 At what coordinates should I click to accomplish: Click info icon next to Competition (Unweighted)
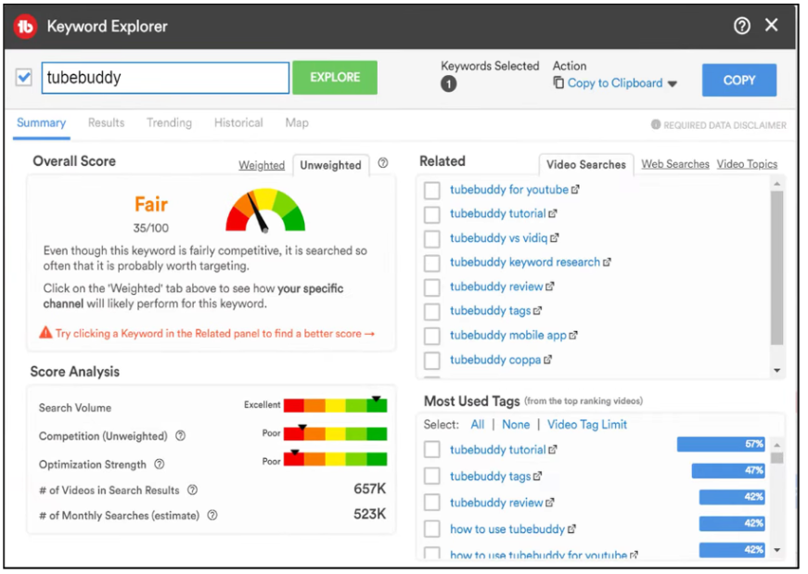[x=180, y=436]
